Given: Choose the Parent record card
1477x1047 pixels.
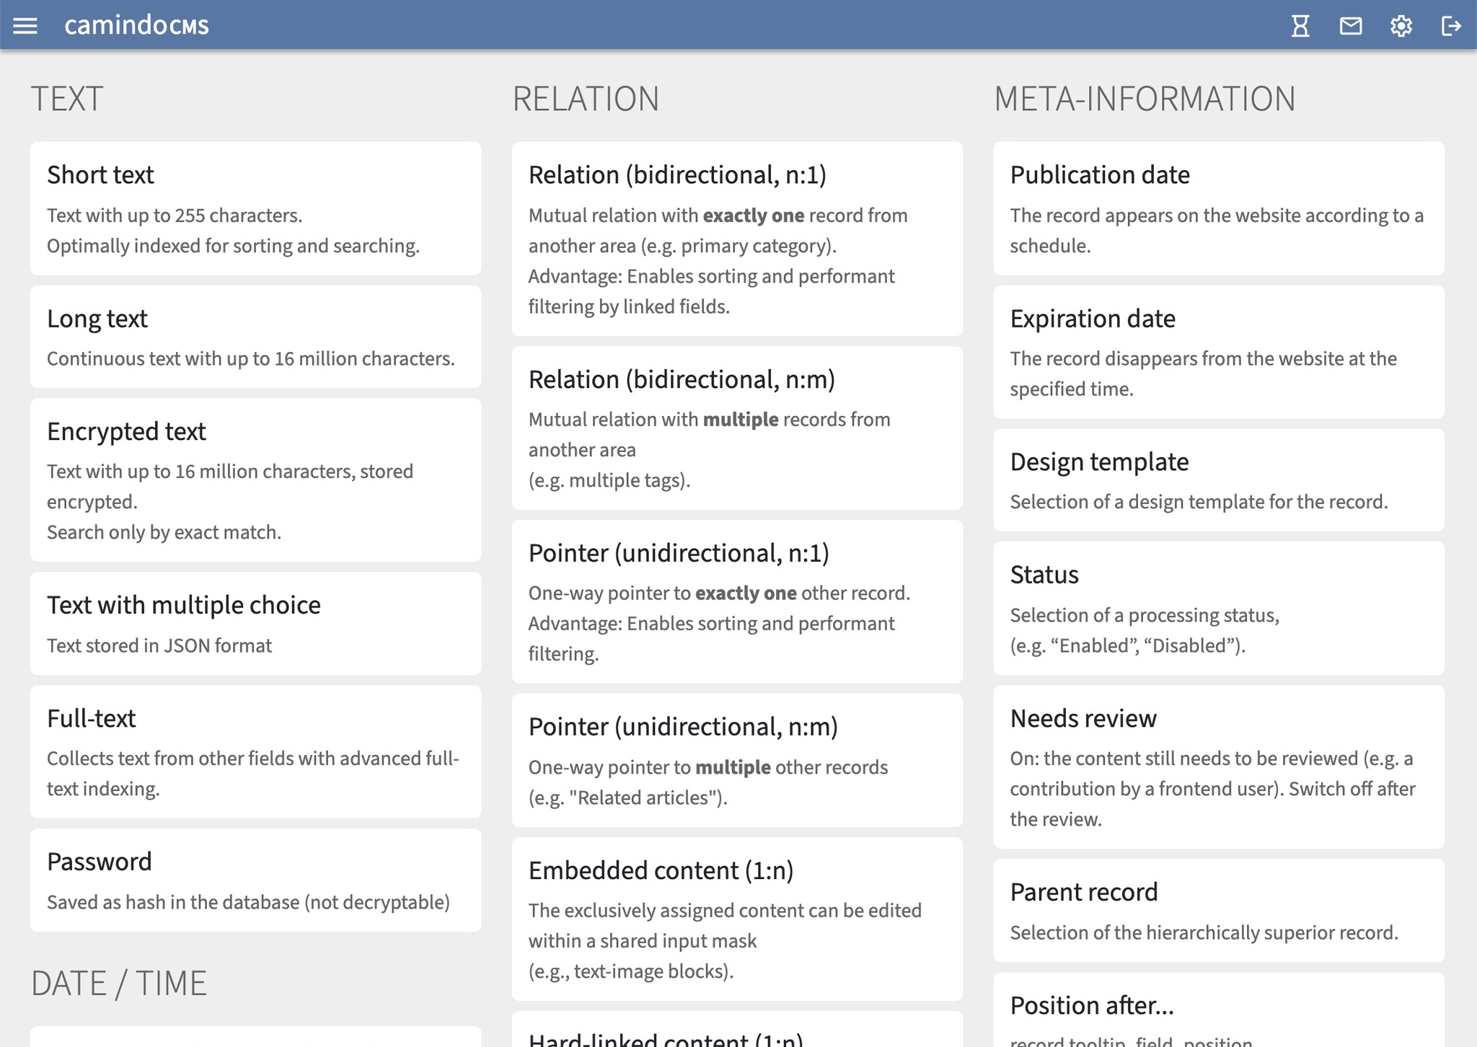Looking at the screenshot, I should 1219,910.
